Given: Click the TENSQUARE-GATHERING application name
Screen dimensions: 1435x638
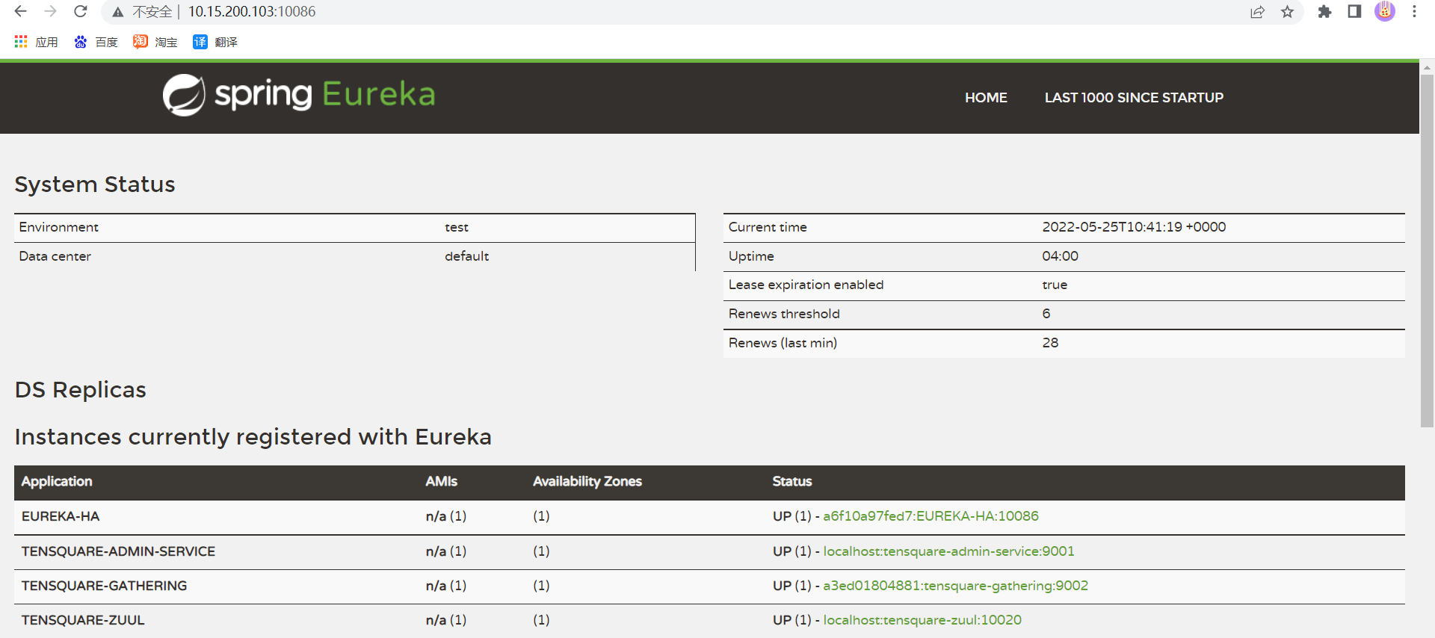Looking at the screenshot, I should tap(104, 586).
